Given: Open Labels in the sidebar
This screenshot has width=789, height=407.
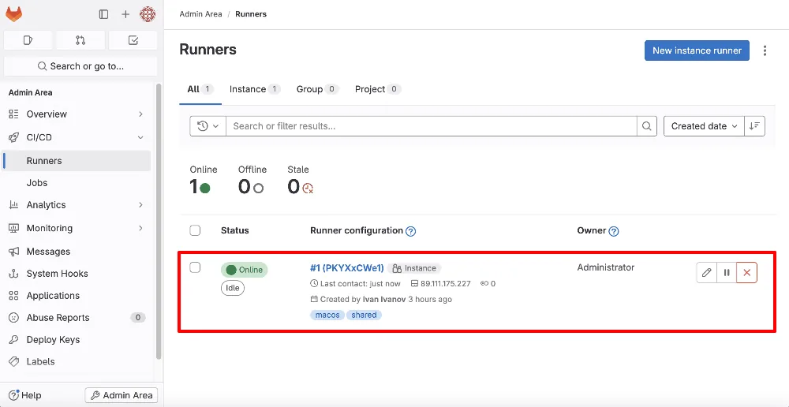Looking at the screenshot, I should (x=77, y=362).
